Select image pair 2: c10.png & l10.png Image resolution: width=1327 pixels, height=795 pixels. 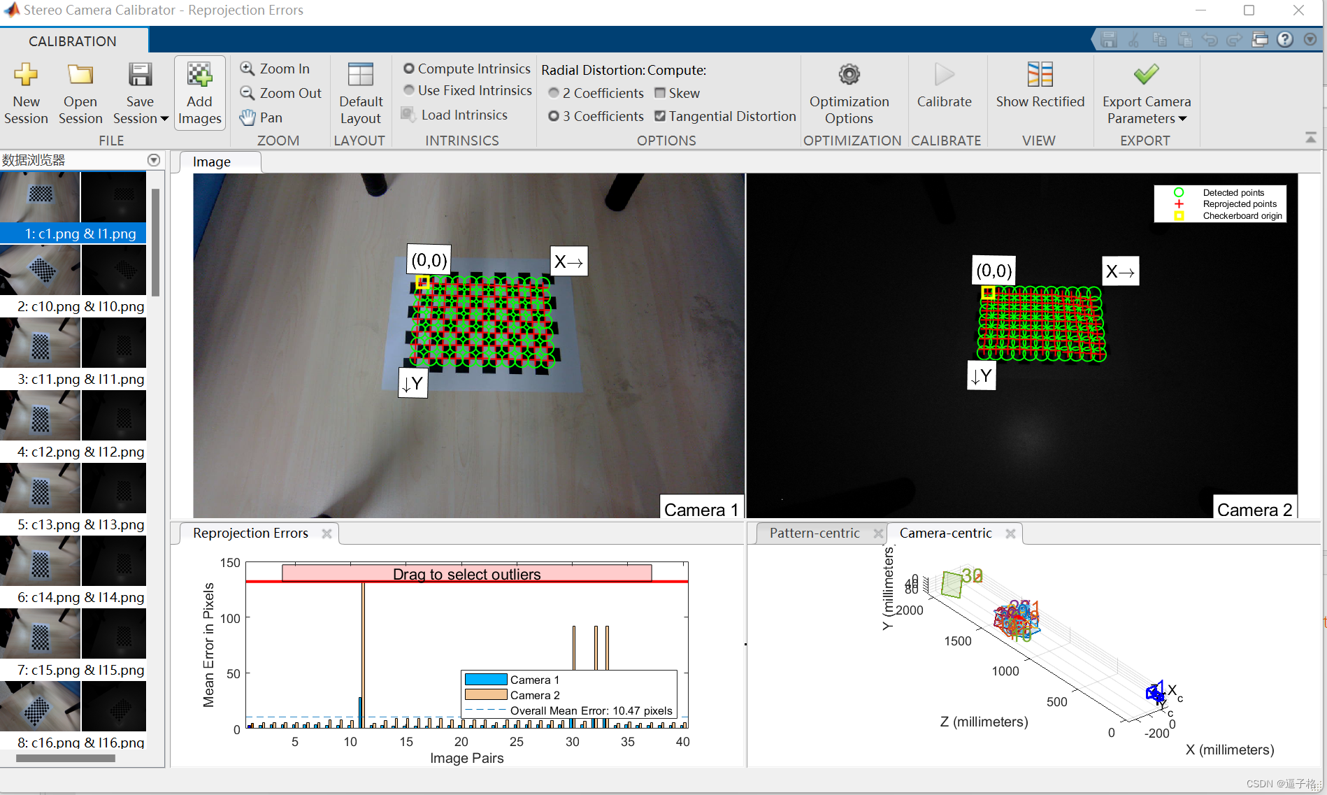pyautogui.click(x=73, y=280)
